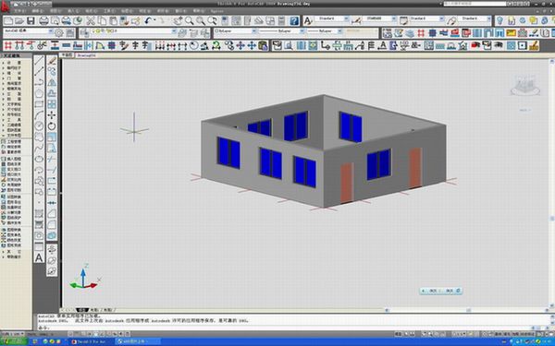Select the Circle draw tool
The height and width of the screenshot is (346, 555).
pyautogui.click(x=39, y=126)
